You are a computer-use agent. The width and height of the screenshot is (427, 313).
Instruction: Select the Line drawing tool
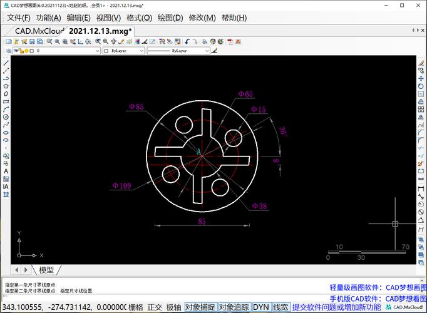tap(6, 63)
